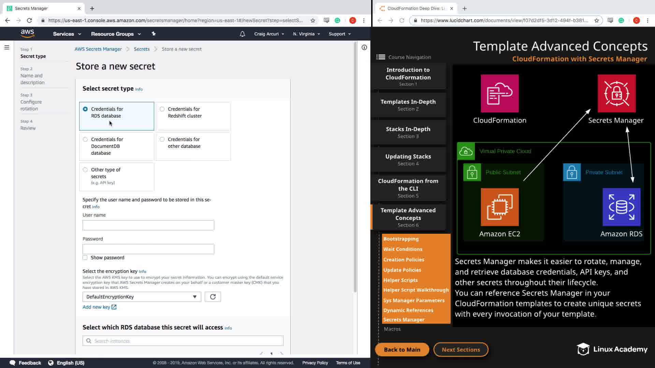Click the User name input field

click(148, 225)
